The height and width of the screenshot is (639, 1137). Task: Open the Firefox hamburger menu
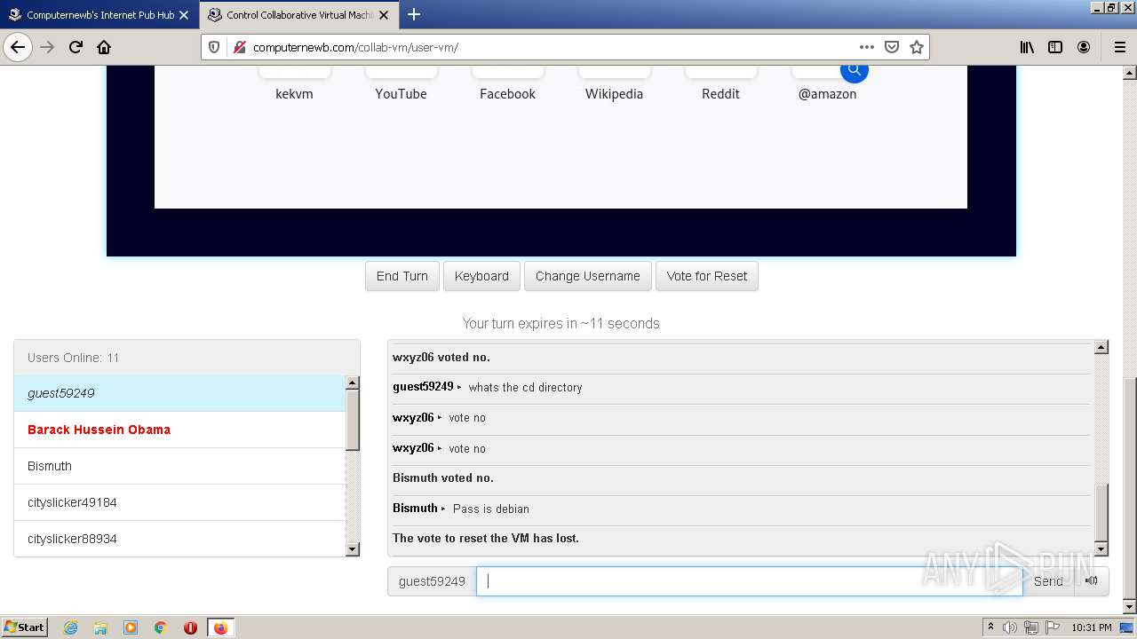pos(1119,47)
